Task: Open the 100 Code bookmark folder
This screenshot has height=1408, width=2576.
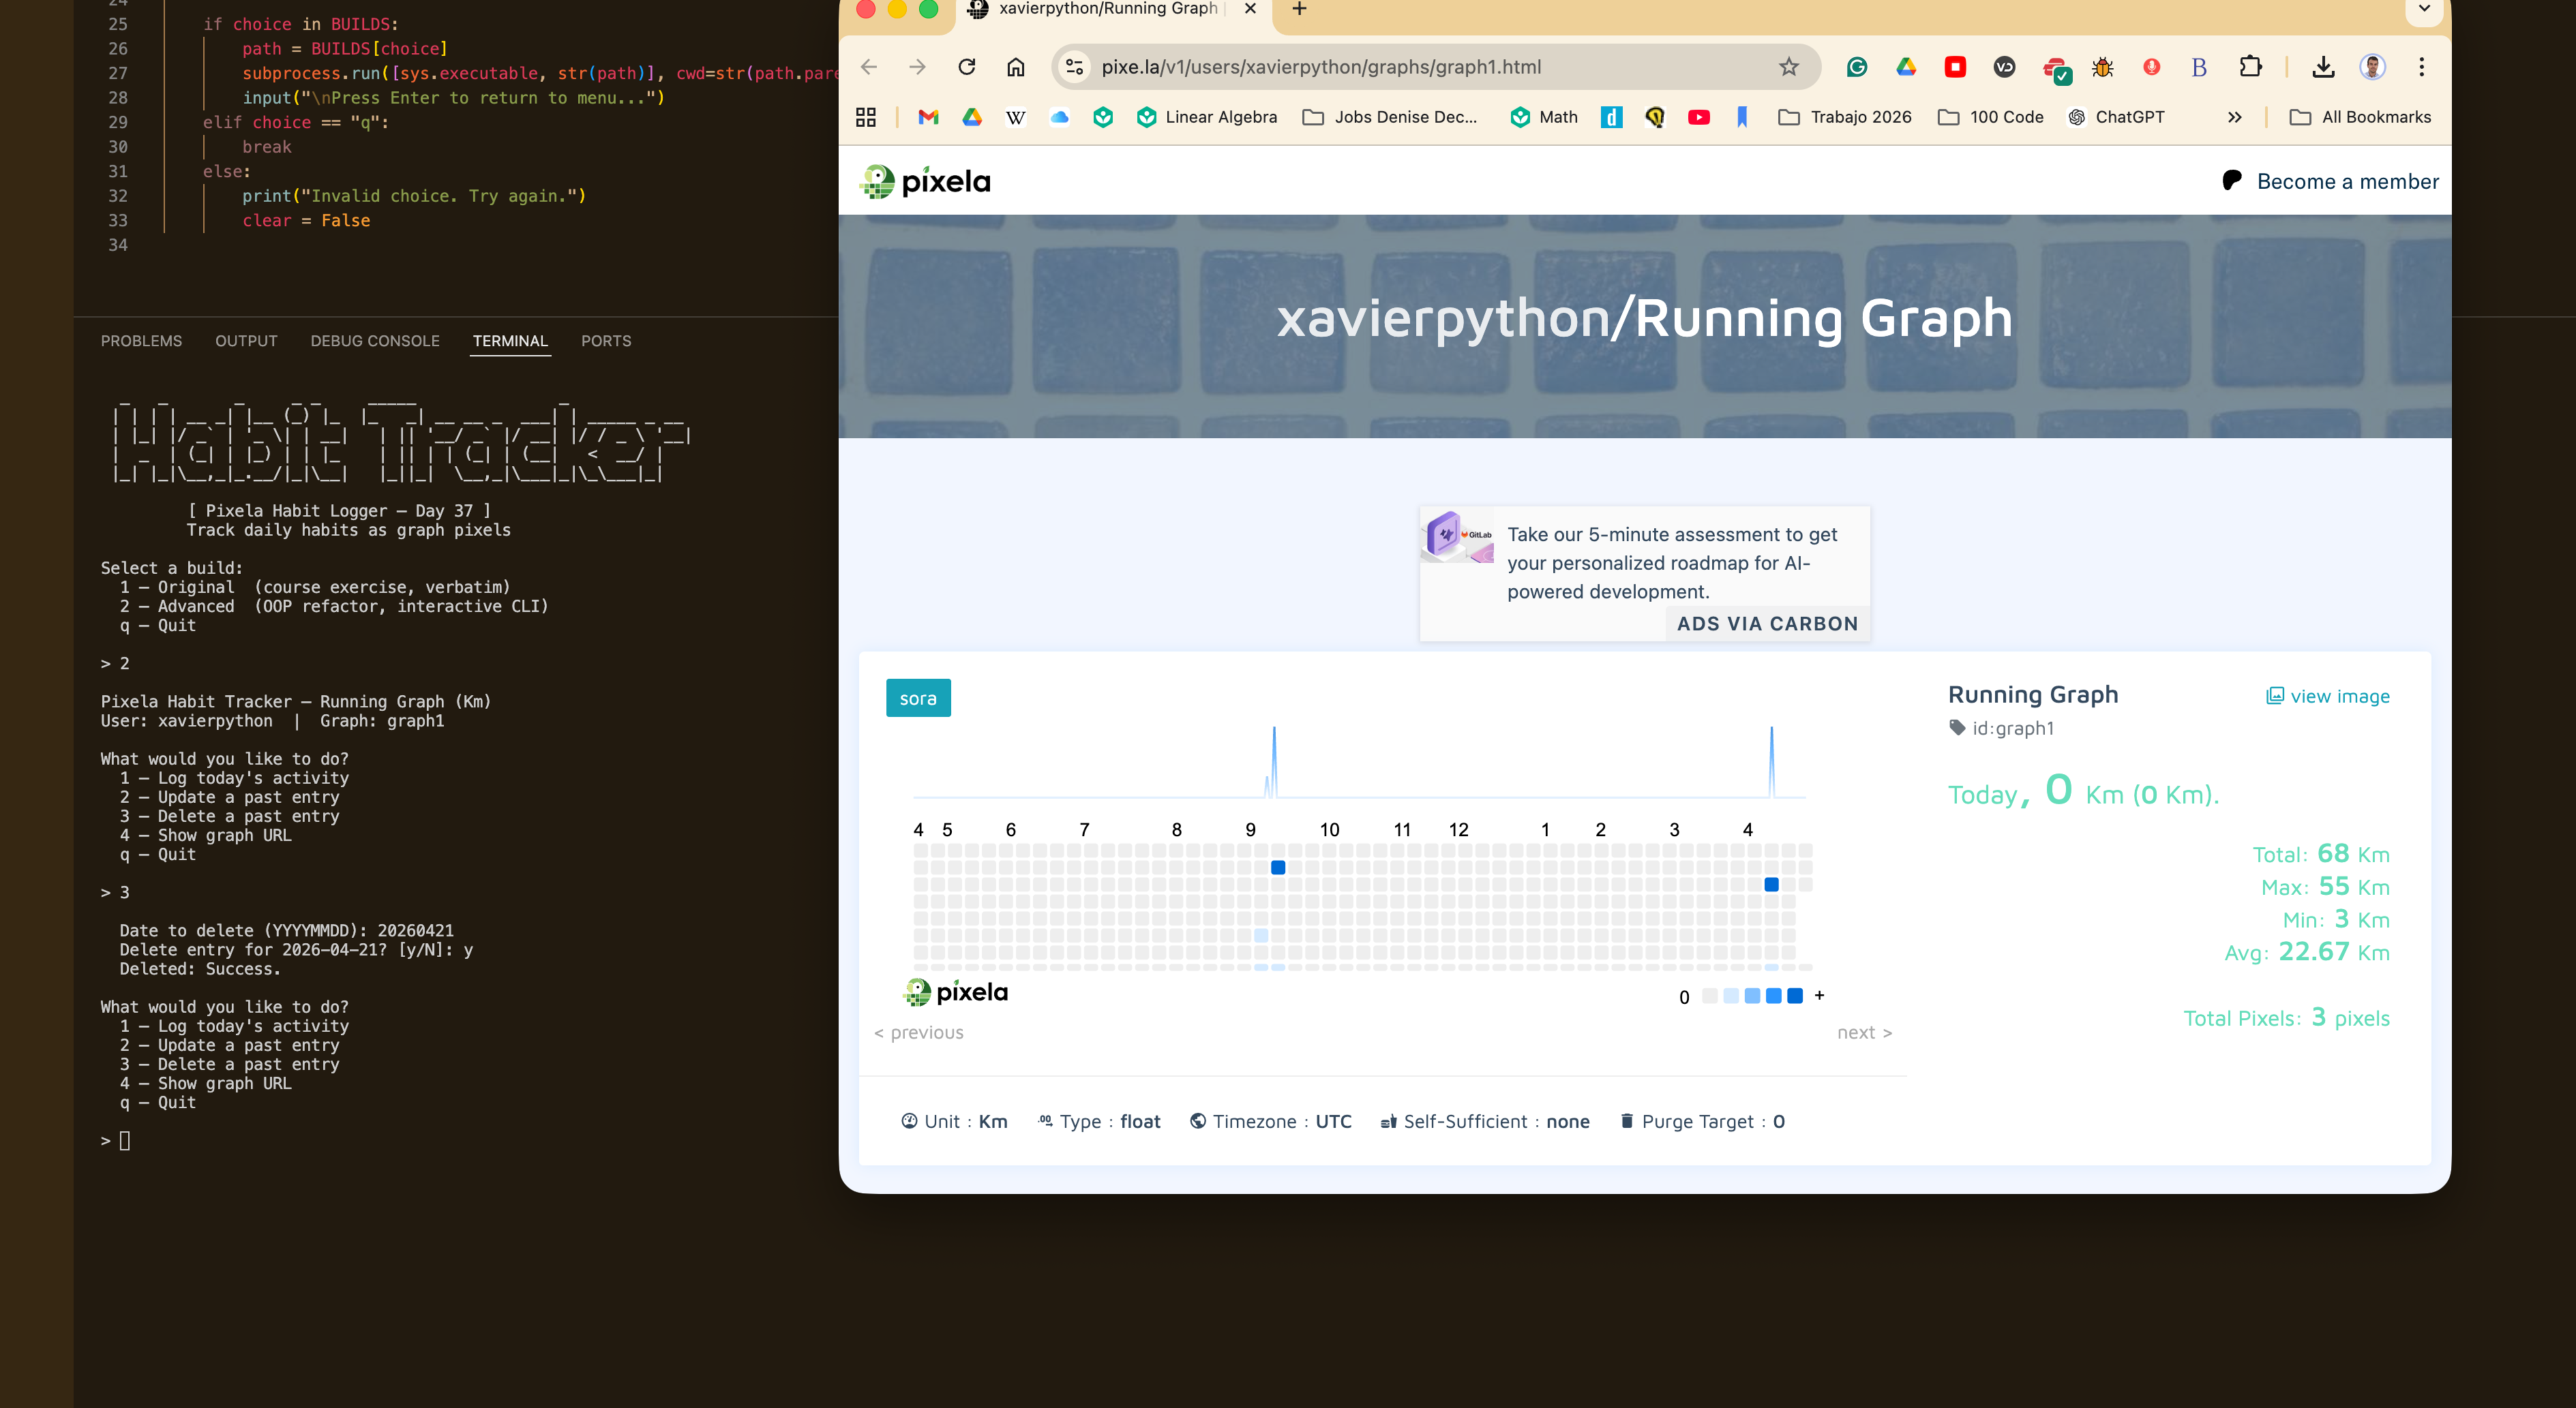Action: click(1990, 117)
